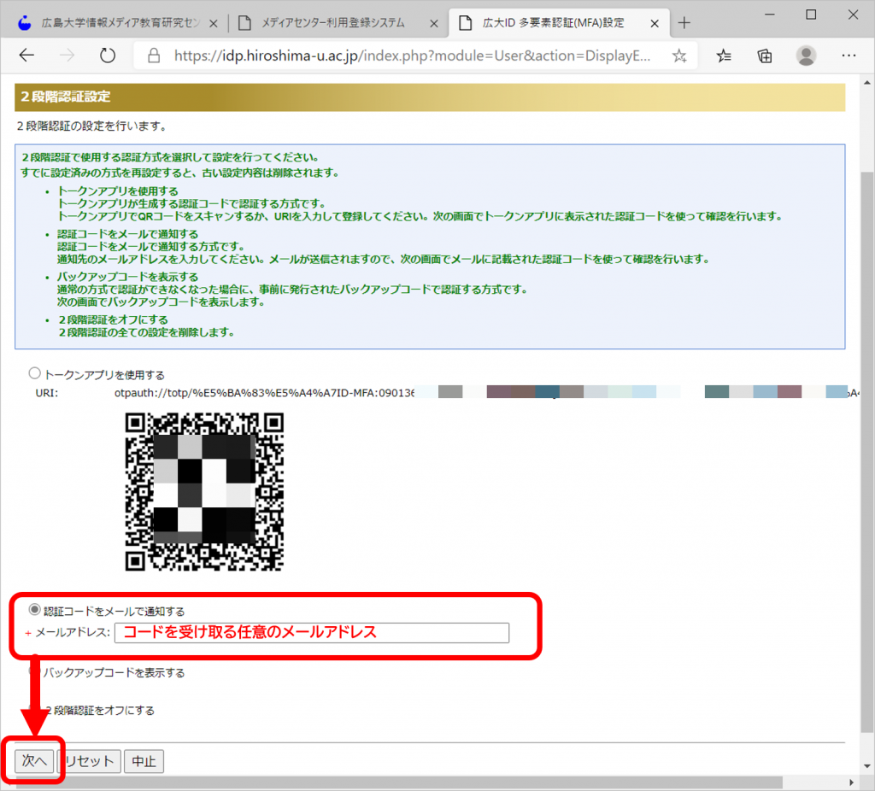Click the address bar URL

(x=412, y=56)
